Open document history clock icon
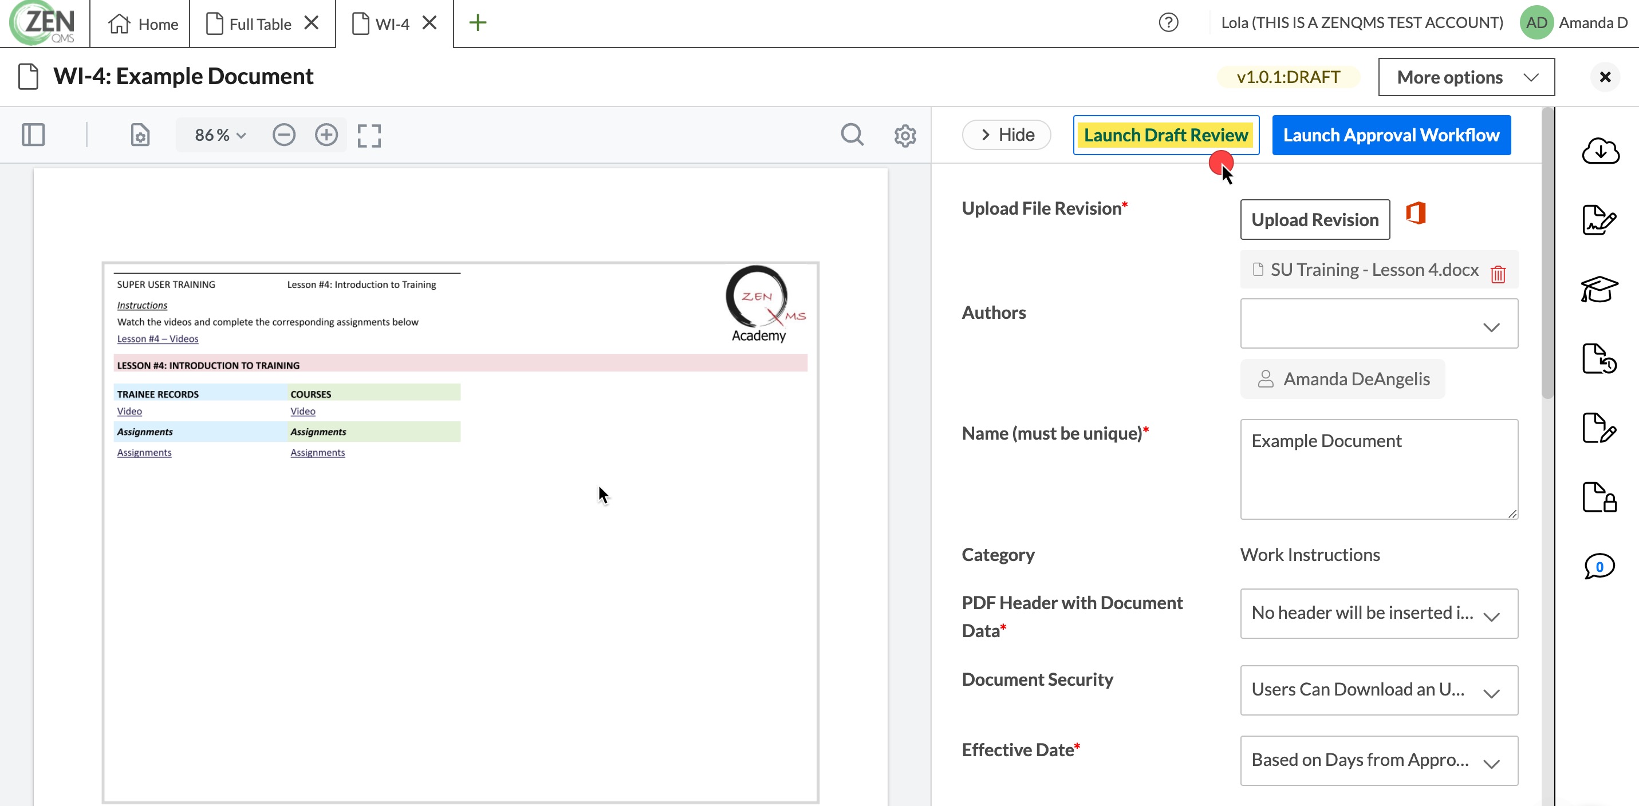The image size is (1639, 806). click(1599, 359)
